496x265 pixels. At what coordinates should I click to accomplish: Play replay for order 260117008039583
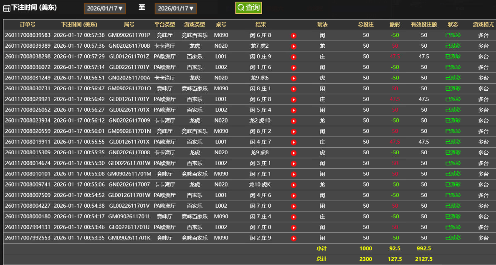(294, 36)
